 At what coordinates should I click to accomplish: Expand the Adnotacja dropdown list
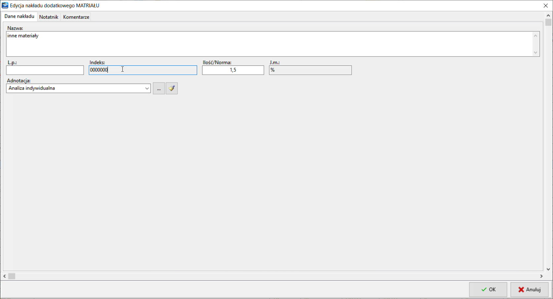point(147,88)
